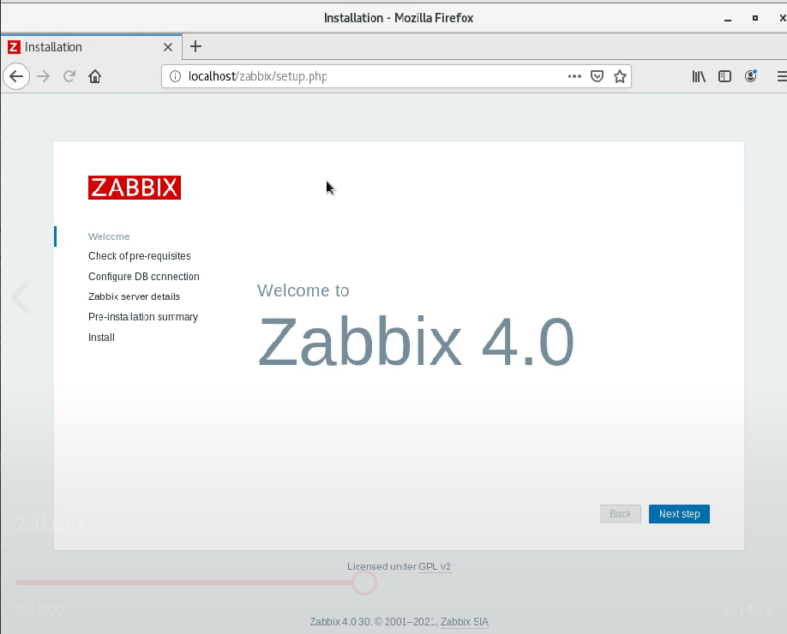Image resolution: width=787 pixels, height=634 pixels.
Task: Open the Firefox home page icon
Action: [95, 76]
